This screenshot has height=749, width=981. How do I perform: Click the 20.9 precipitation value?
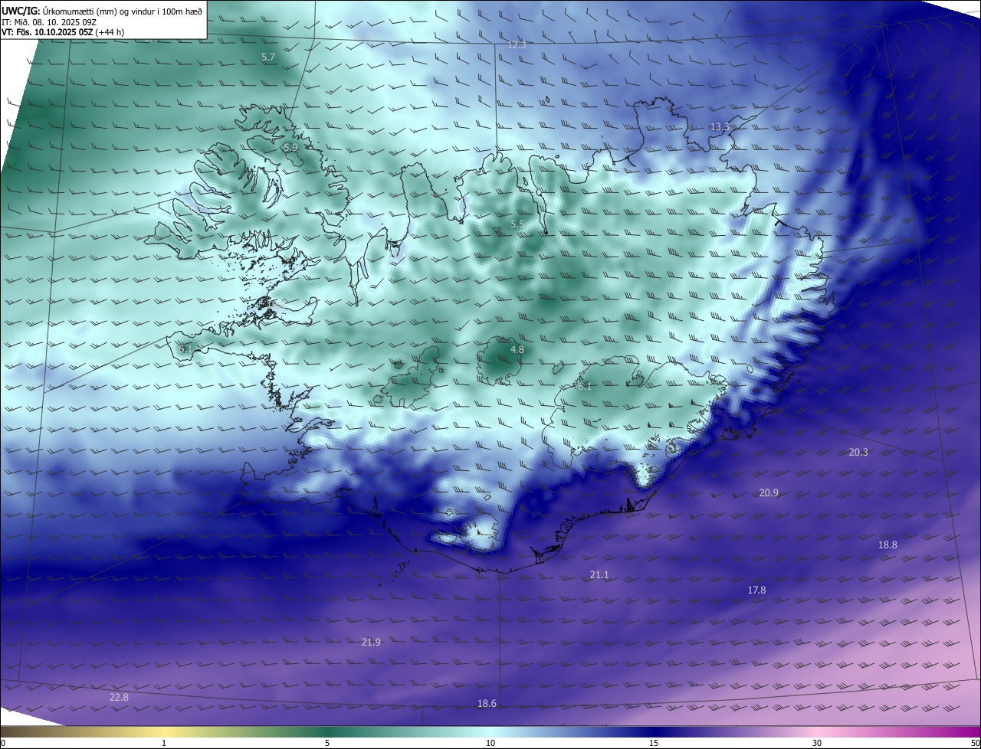click(769, 493)
